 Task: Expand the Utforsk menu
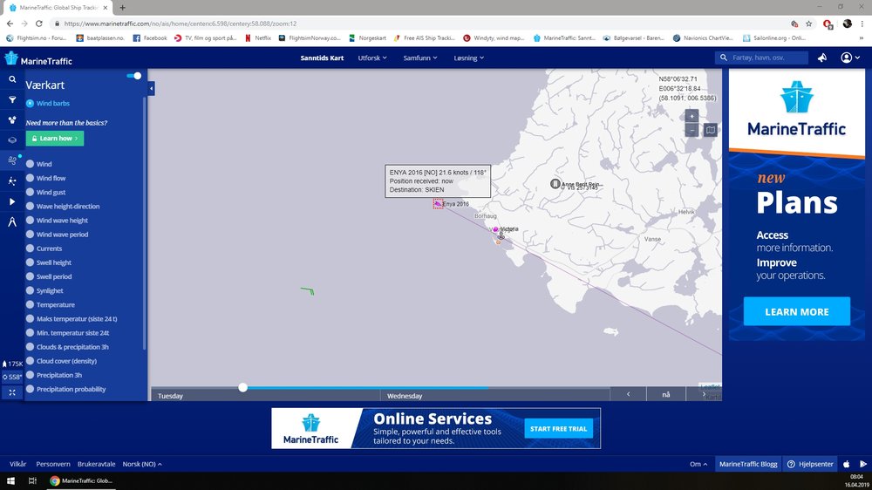[372, 58]
